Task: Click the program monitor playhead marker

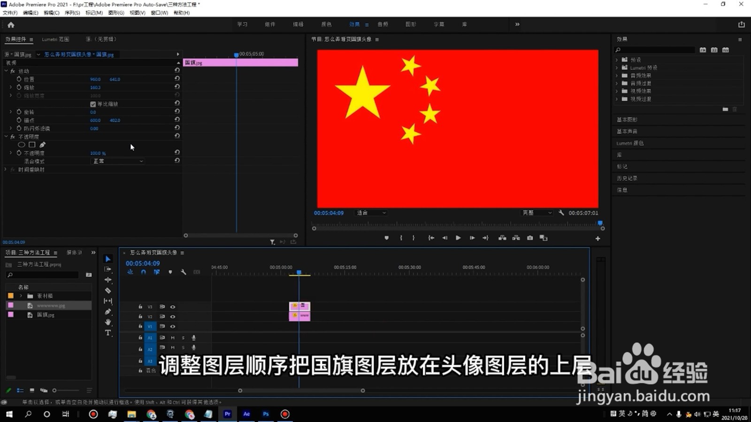Action: pos(600,223)
